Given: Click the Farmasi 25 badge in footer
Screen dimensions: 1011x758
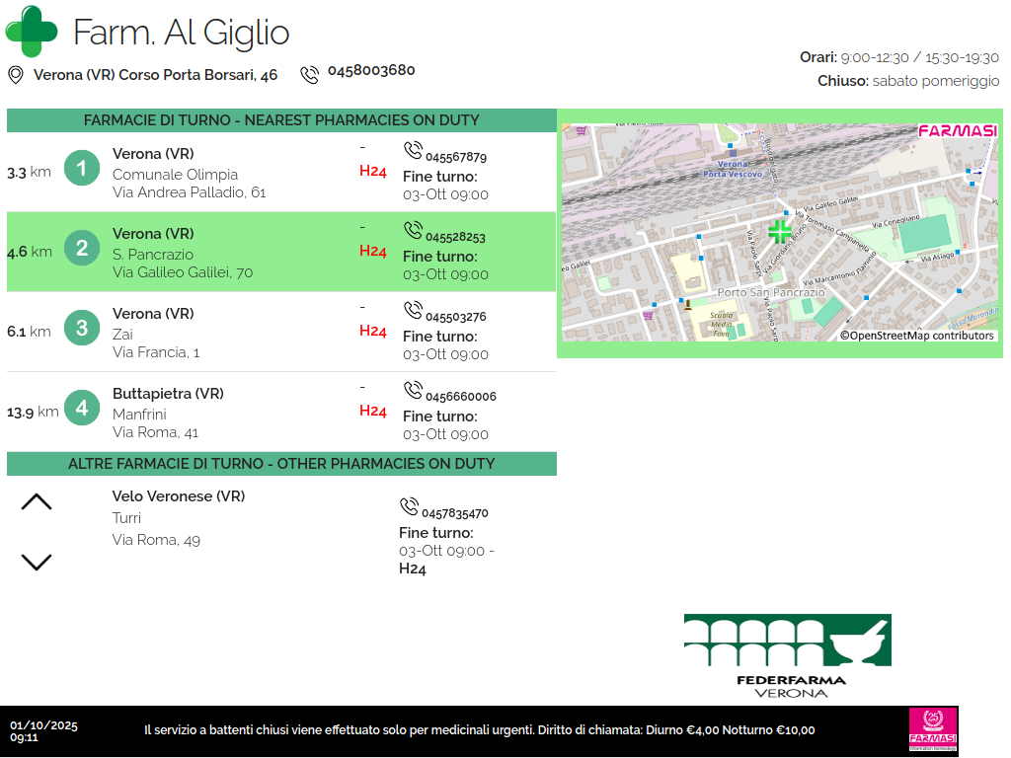Looking at the screenshot, I should click(933, 730).
